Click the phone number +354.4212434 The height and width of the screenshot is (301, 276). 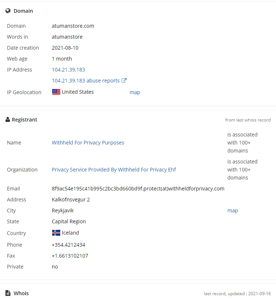pos(69,245)
